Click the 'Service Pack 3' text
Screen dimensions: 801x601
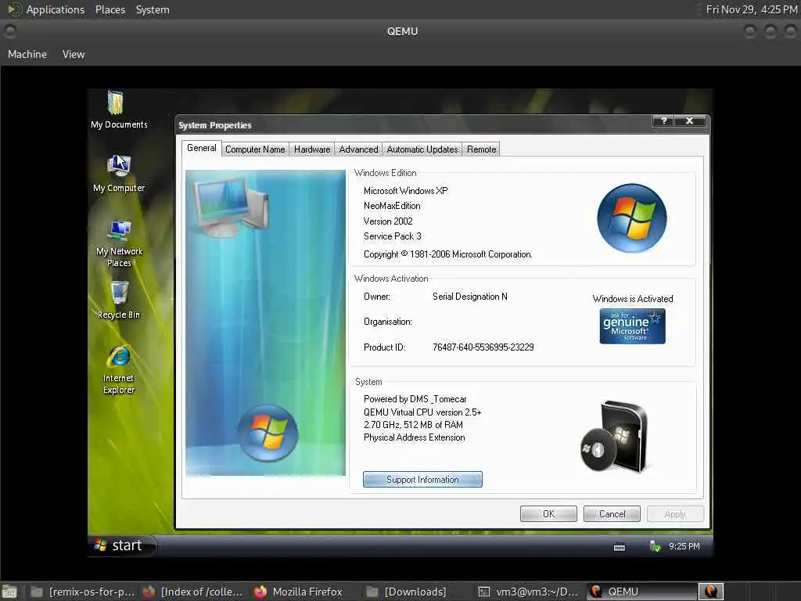click(393, 236)
